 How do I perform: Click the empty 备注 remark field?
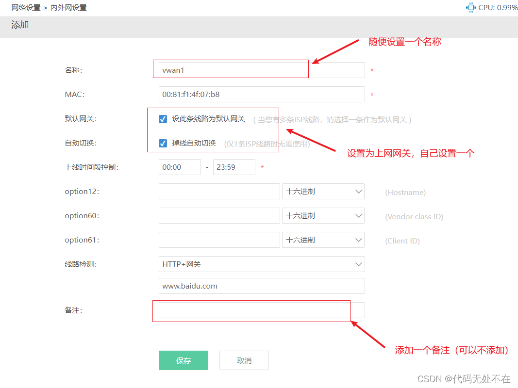[x=252, y=310]
